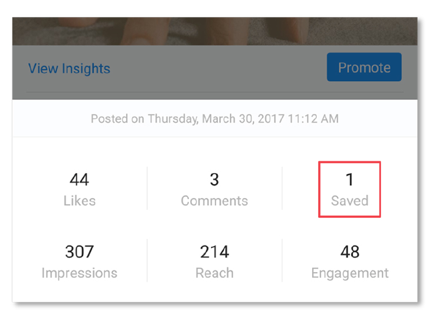Image resolution: width=430 pixels, height=319 pixels.
Task: Tap the Saved label
Action: point(349,201)
